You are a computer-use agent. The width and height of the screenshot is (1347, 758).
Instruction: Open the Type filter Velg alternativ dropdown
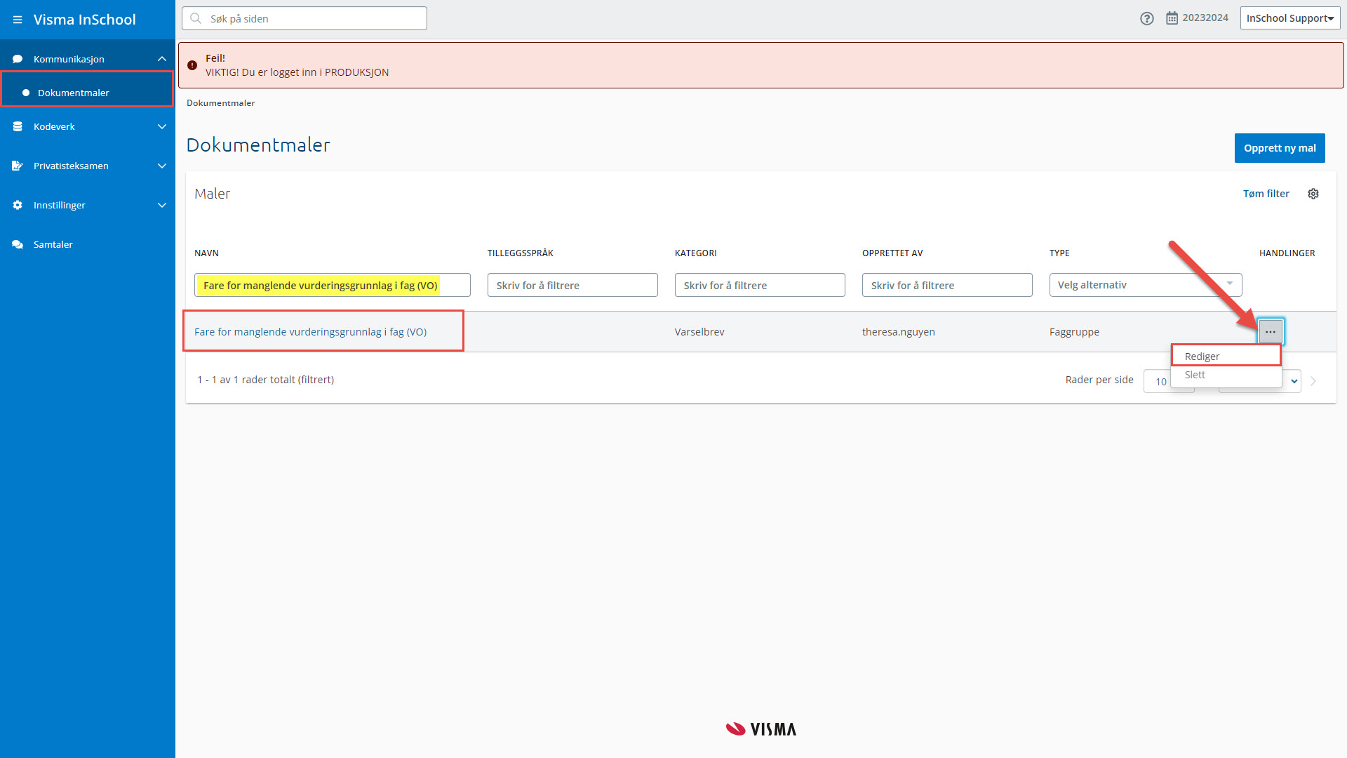coord(1145,285)
